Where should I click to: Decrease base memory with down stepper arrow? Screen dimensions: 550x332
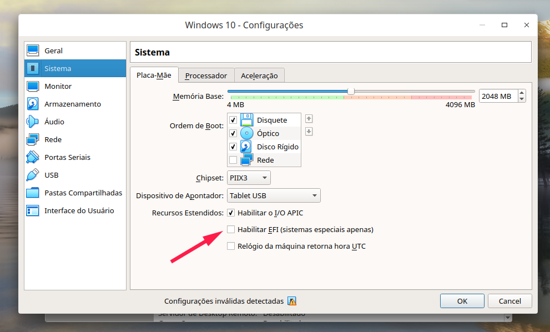(x=522, y=99)
